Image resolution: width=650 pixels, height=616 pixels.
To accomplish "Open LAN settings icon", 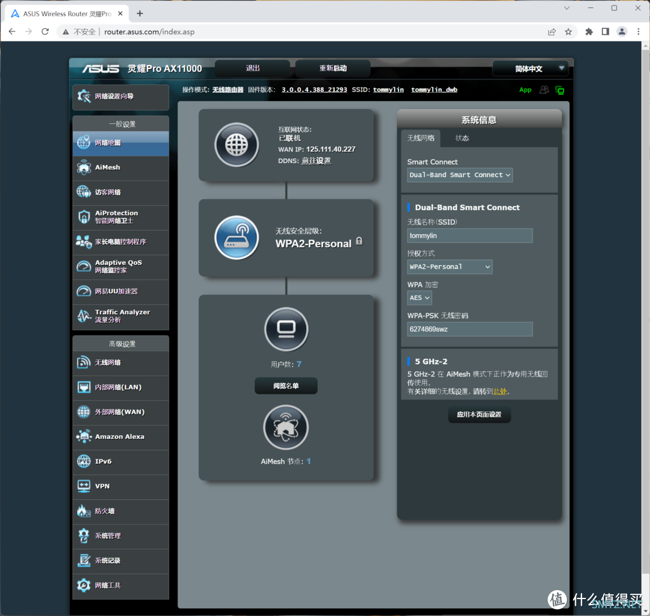I will [84, 387].
